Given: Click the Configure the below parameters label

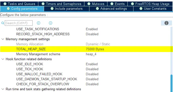Looking at the screenshot, I should point(24,15).
